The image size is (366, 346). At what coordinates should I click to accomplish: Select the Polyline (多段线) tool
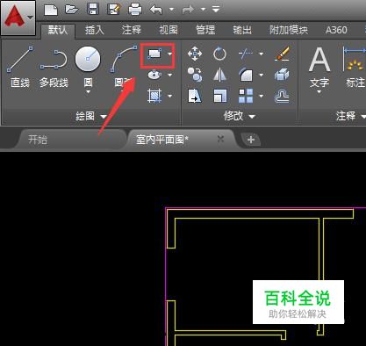pyautogui.click(x=54, y=68)
